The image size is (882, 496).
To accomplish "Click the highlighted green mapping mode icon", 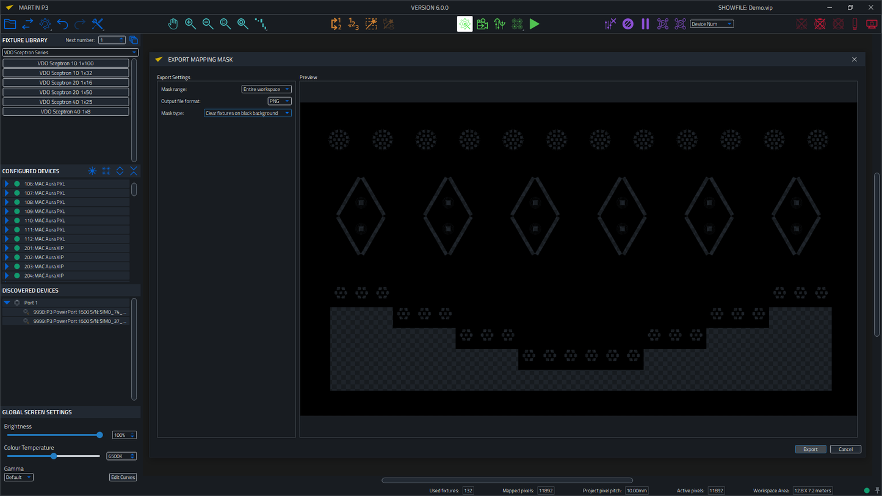I will (x=465, y=24).
